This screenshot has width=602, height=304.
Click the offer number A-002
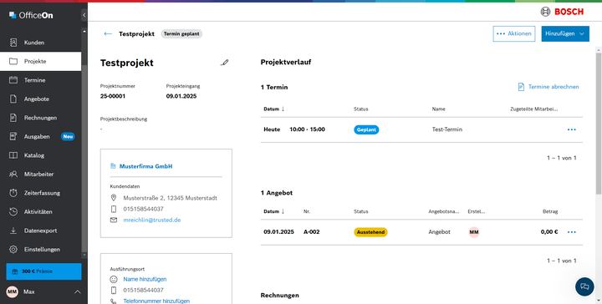pos(311,232)
